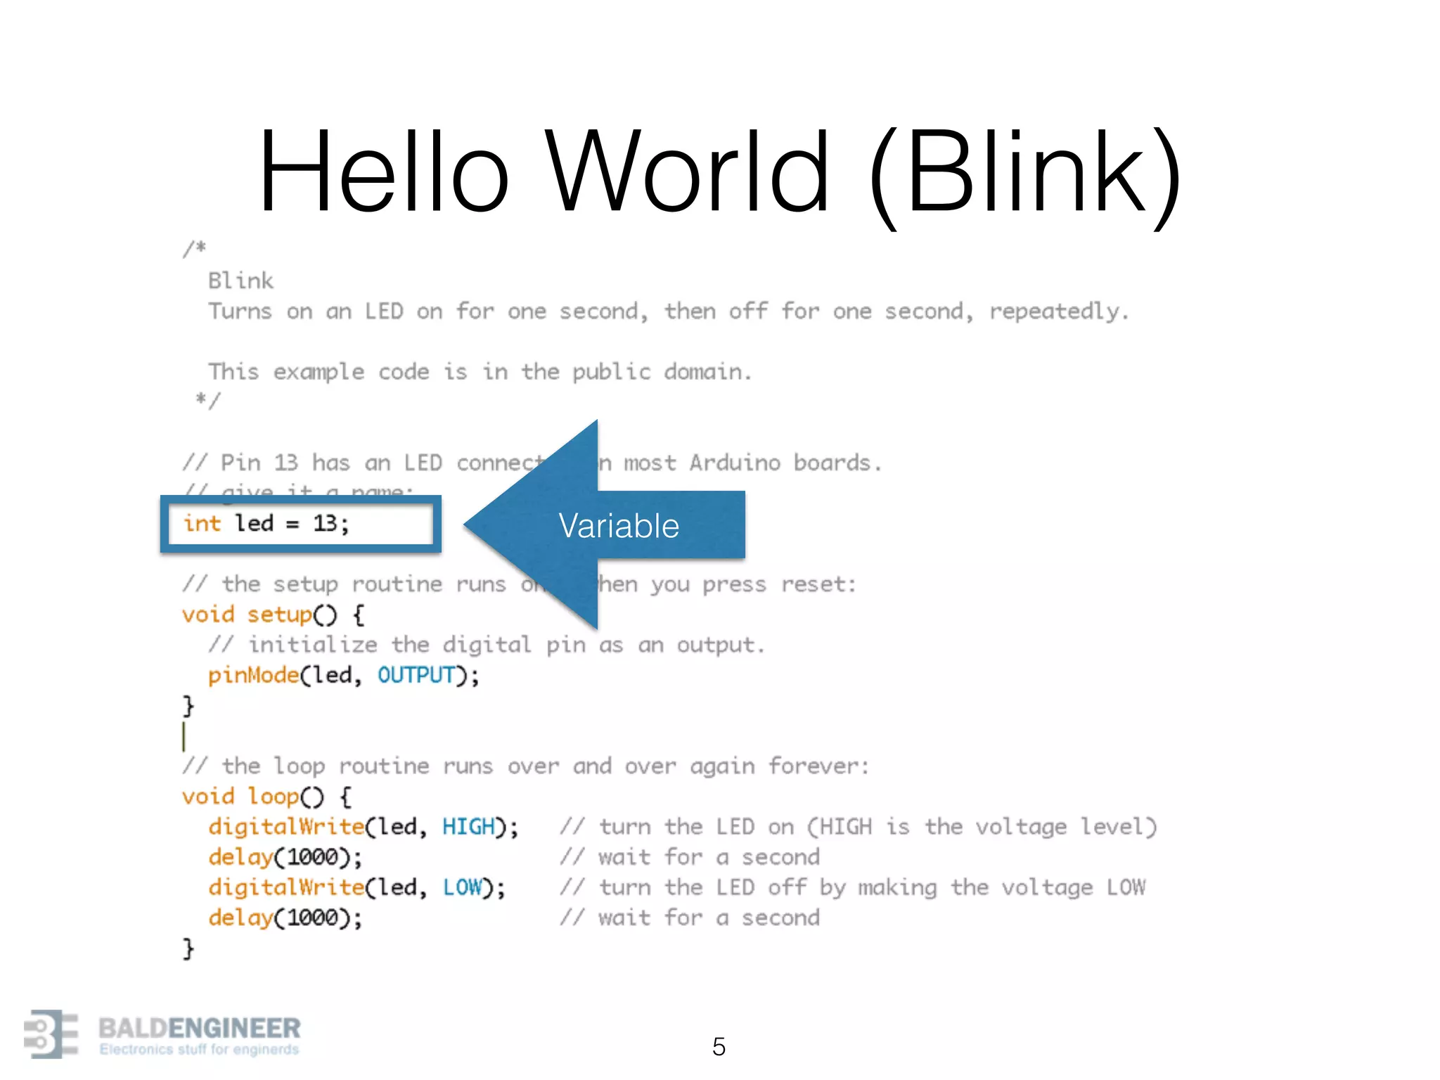Click the "int led = 13;" code line

(266, 524)
